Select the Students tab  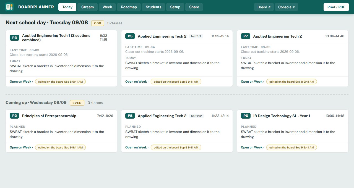pos(153,7)
